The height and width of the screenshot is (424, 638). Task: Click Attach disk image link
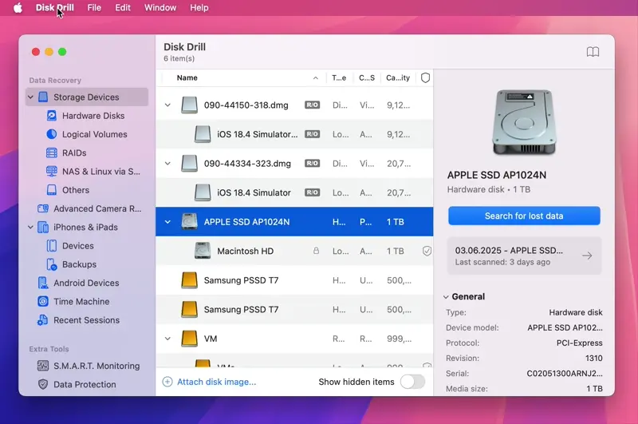point(216,382)
